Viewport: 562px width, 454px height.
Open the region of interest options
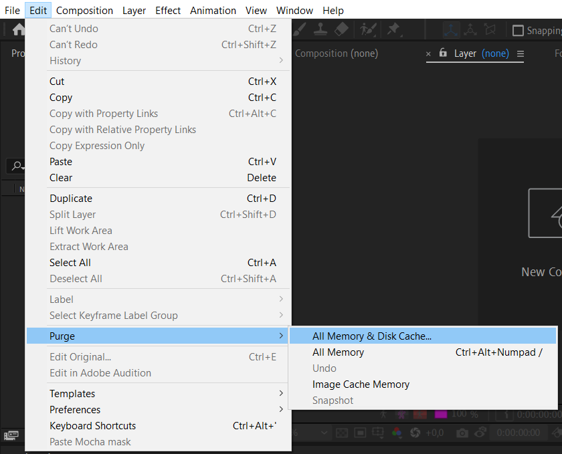coord(378,433)
